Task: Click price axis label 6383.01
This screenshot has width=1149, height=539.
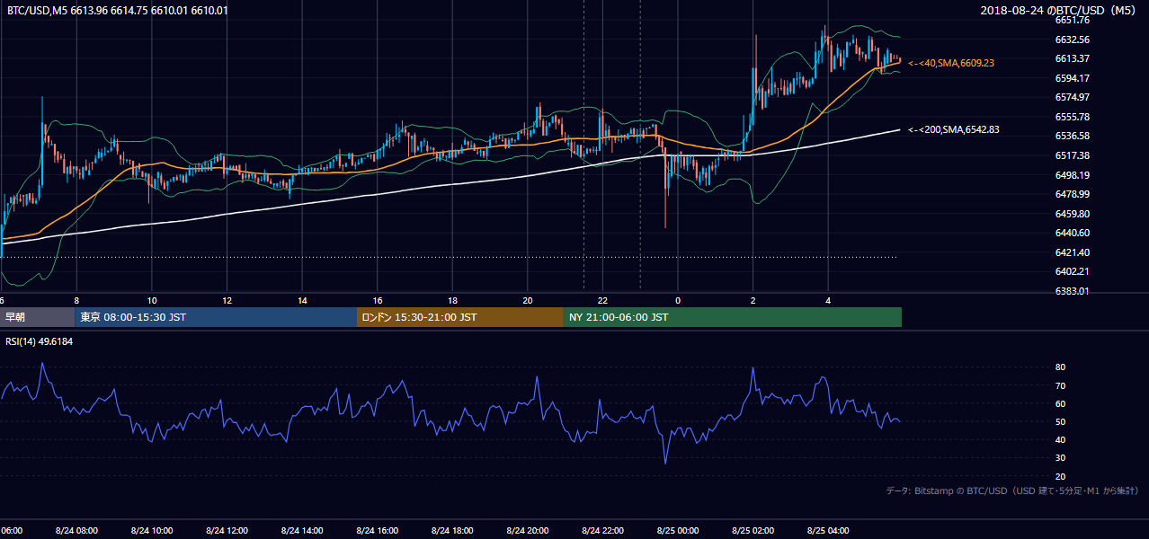Action: pyautogui.click(x=1073, y=291)
